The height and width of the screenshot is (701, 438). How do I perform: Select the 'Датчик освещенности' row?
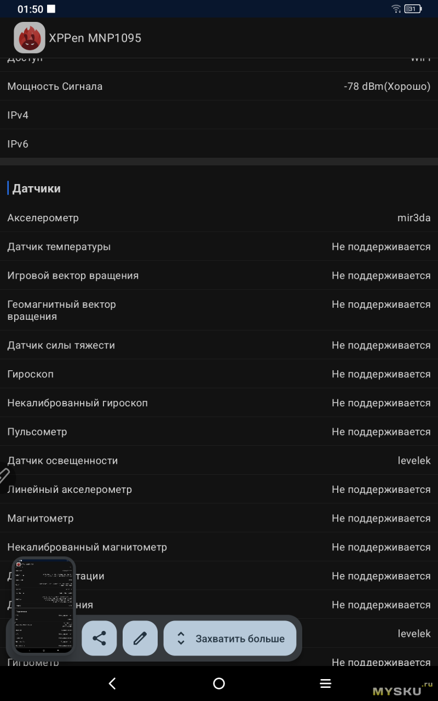tap(219, 461)
